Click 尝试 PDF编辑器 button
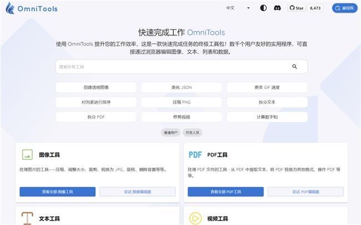This screenshot has height=225, width=361. point(306,192)
